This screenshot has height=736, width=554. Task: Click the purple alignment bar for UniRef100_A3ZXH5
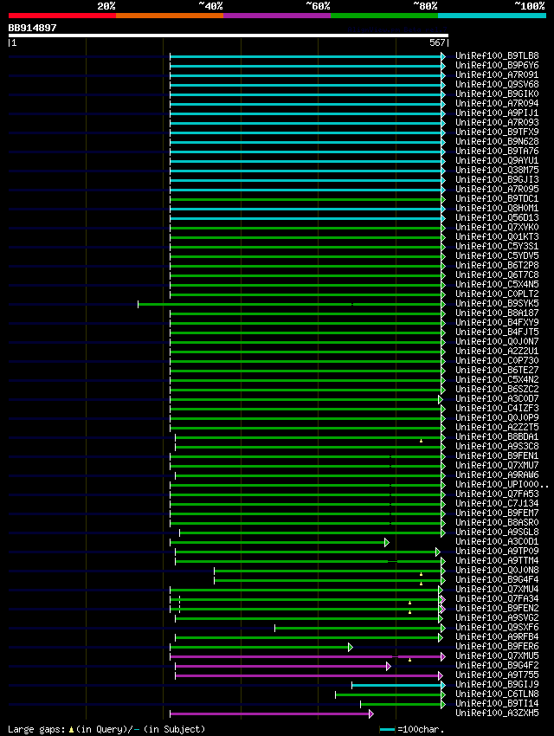(x=269, y=714)
